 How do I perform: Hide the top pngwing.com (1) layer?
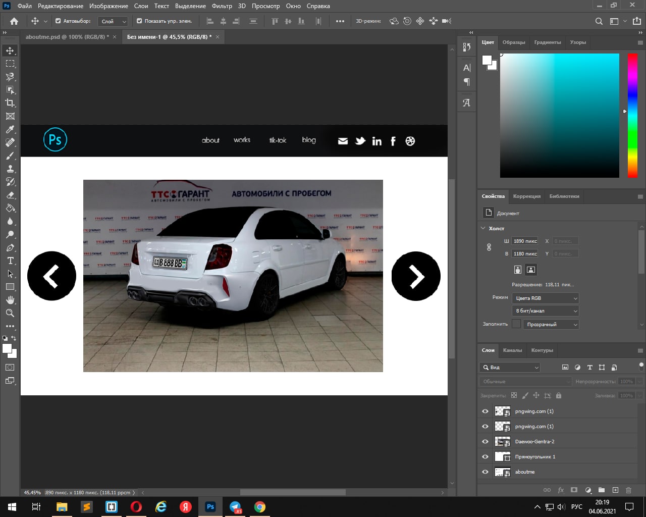coord(486,411)
